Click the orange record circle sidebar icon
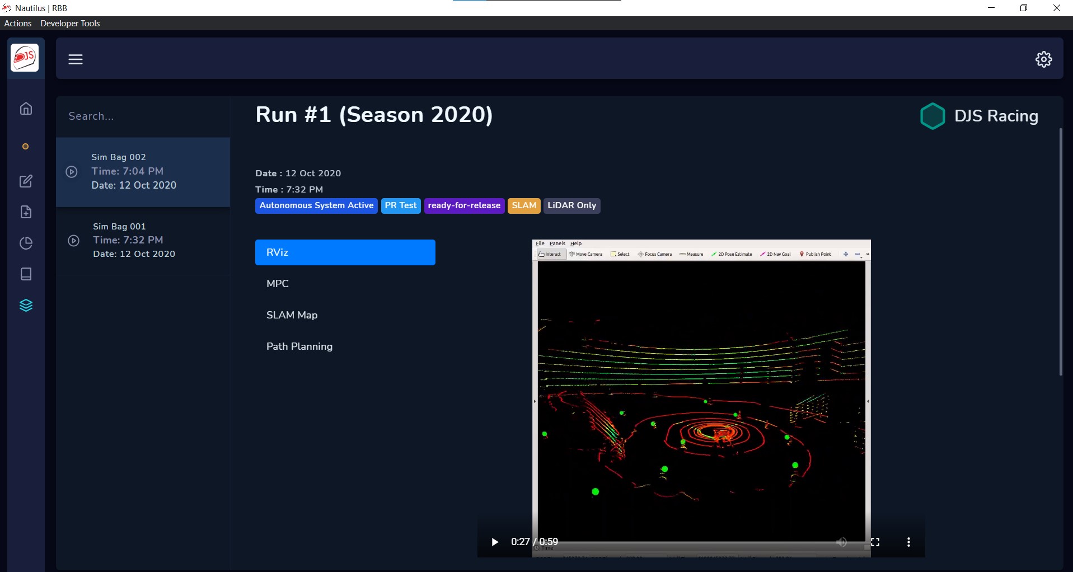Image resolution: width=1073 pixels, height=572 pixels. [25, 147]
